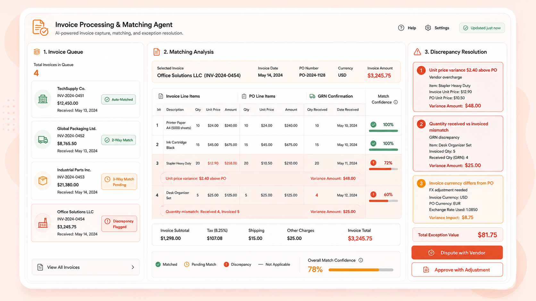Click Industrial Parts Inc. box icon
536x301 pixels.
(43, 181)
